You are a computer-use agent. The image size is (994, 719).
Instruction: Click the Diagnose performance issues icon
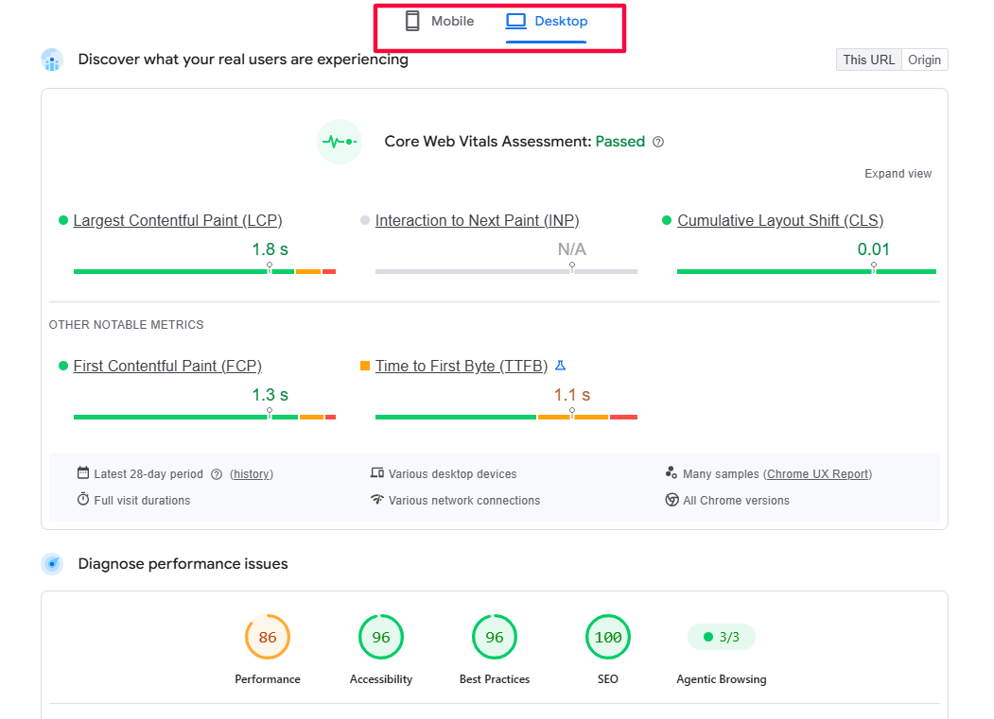point(52,564)
